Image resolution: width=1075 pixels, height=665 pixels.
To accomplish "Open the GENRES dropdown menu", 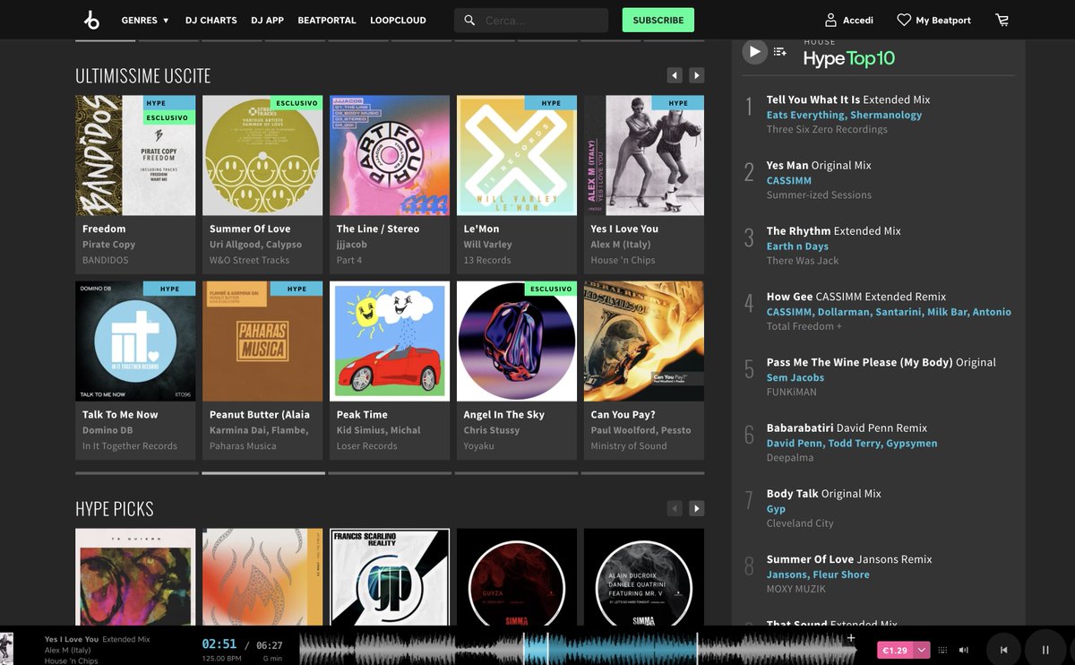I will [143, 20].
